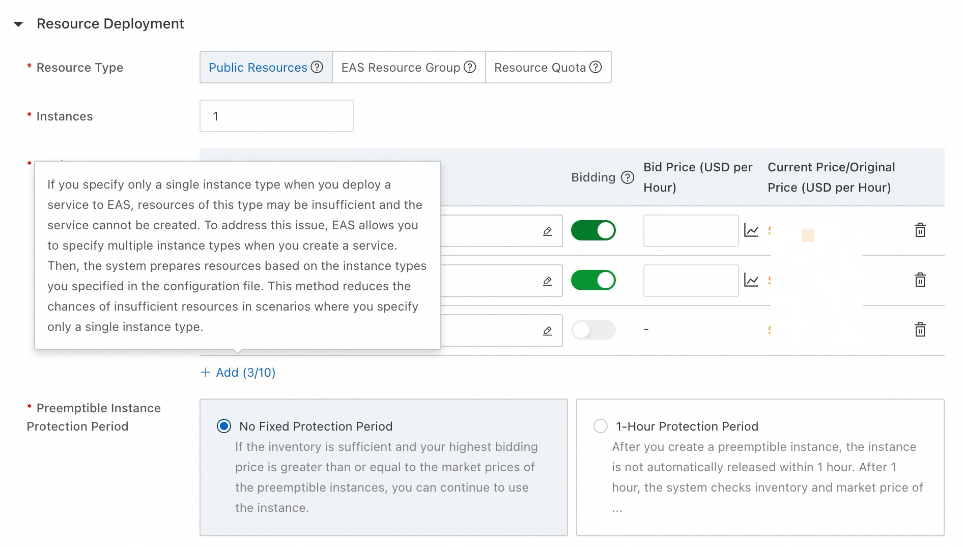Screen dimensions: 963x547
Task: Open price trend chart for second instance
Action: 751,280
